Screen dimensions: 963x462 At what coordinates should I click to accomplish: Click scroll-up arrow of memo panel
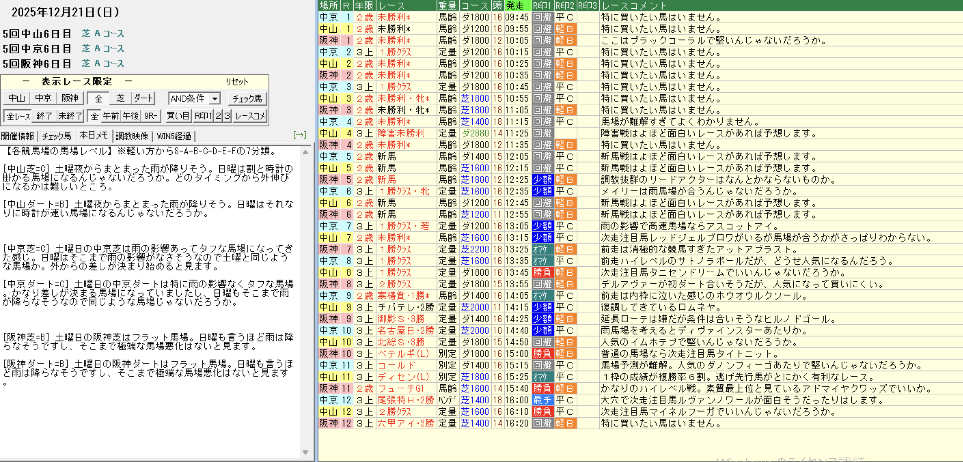pyautogui.click(x=305, y=152)
